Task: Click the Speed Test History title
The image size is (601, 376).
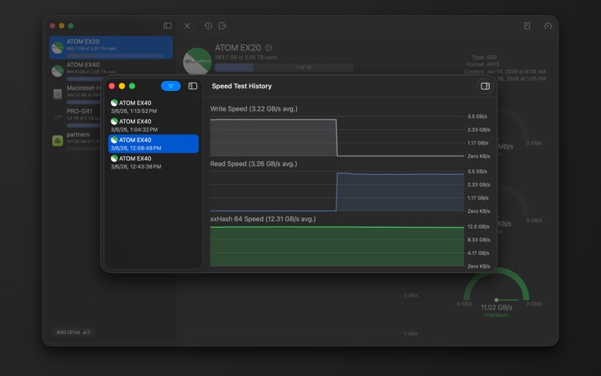Action: pos(242,86)
